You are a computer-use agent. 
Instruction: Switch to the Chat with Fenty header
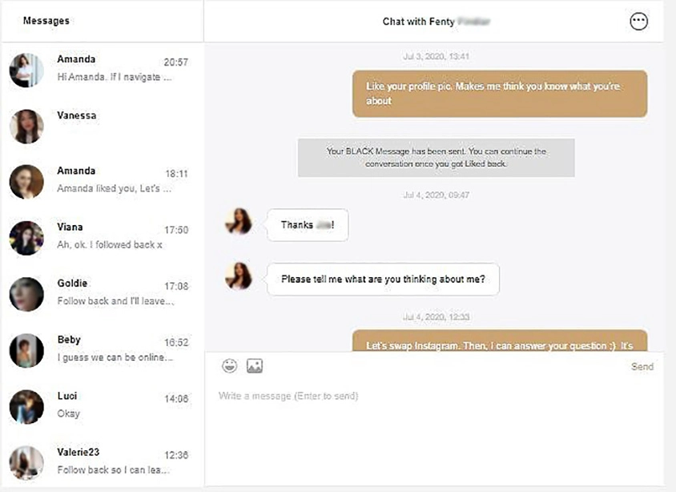coord(437,21)
